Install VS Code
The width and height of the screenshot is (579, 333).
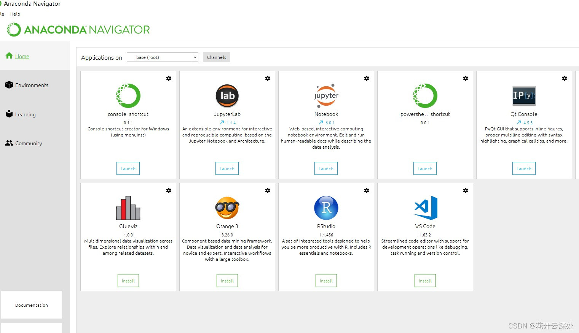coord(425,281)
